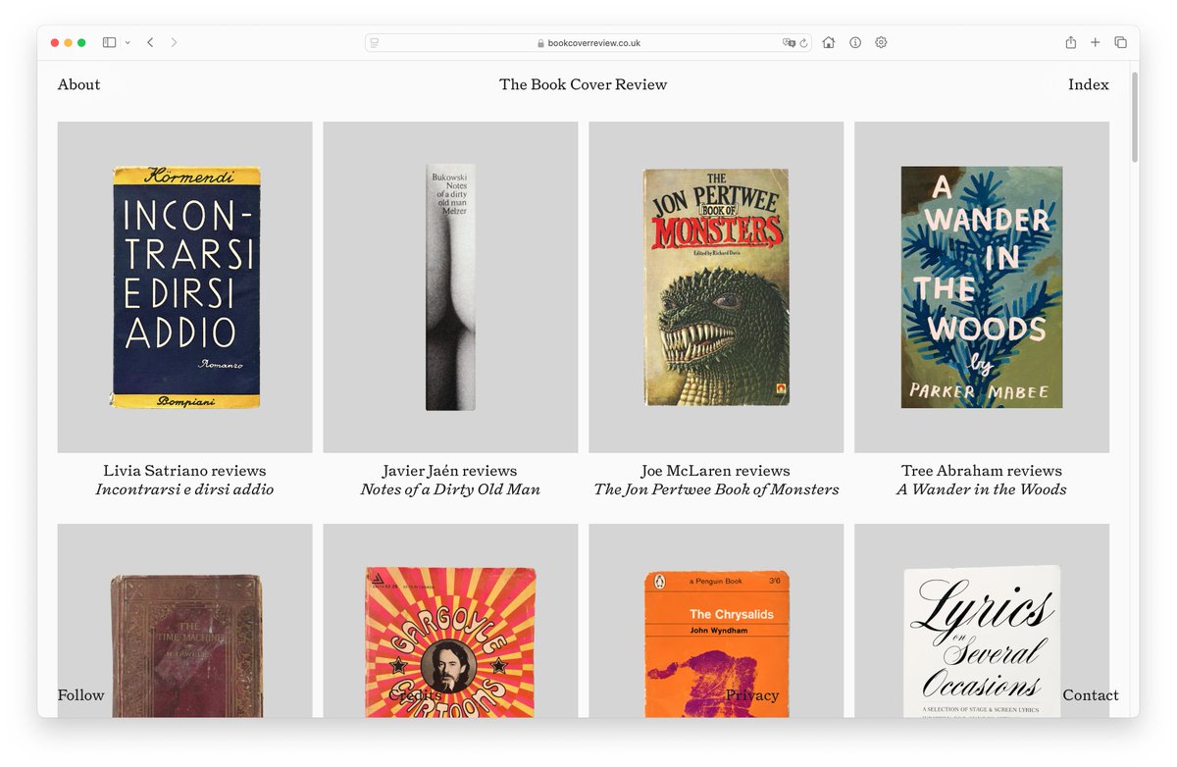1177x767 pixels.
Task: Reload the bookcoverreview.co.uk page
Action: coord(804,42)
